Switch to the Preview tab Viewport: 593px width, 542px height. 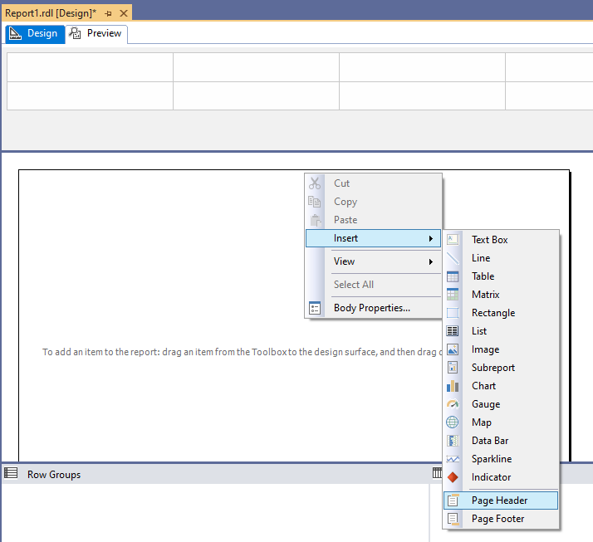[x=96, y=34]
